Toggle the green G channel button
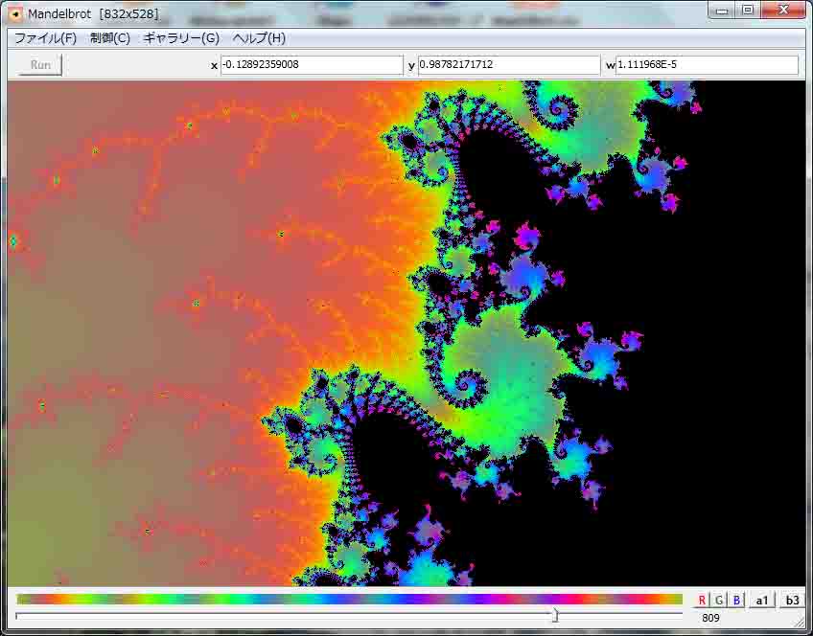Screen dimensions: 813x636 point(719,601)
